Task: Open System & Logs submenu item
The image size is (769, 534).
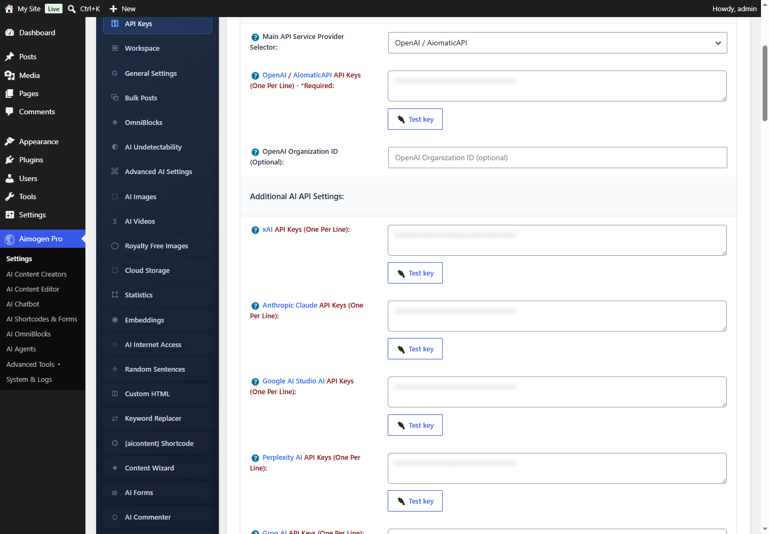Action: (29, 379)
